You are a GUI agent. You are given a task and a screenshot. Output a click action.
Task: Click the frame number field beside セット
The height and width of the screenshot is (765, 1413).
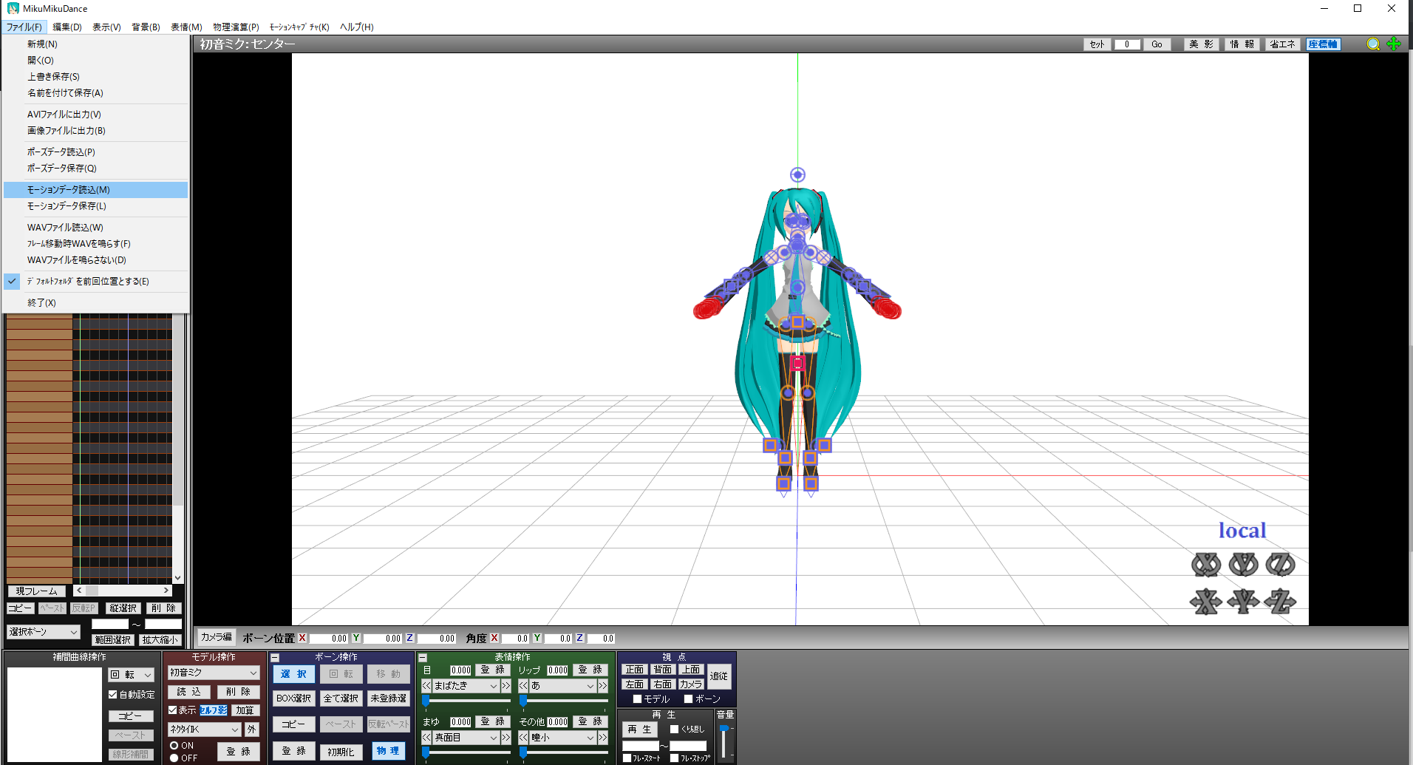[x=1127, y=44]
